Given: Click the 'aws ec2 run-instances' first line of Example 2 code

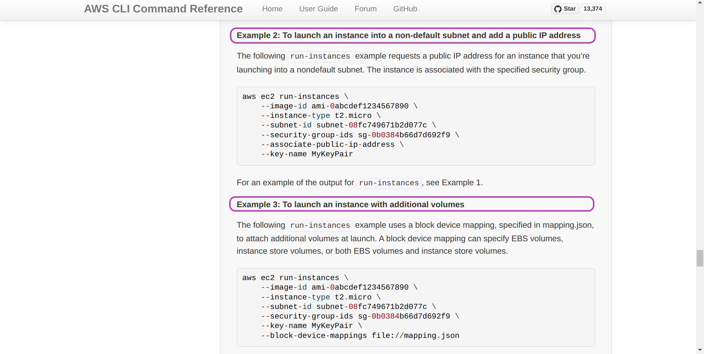Looking at the screenshot, I should tap(295, 97).
